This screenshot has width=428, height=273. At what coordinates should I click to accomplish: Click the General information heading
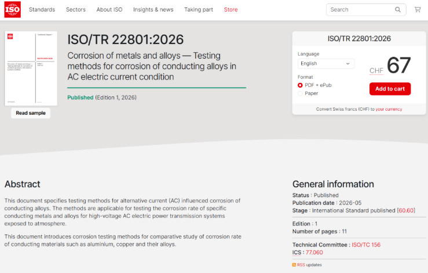(333, 184)
